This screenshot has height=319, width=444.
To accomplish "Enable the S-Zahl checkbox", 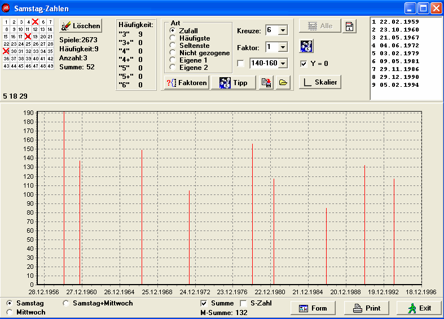I will click(244, 303).
